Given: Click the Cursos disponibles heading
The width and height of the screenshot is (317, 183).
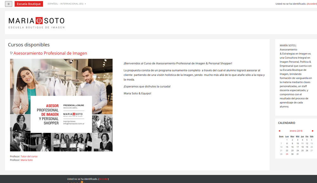Looking at the screenshot, I should 29,45.
